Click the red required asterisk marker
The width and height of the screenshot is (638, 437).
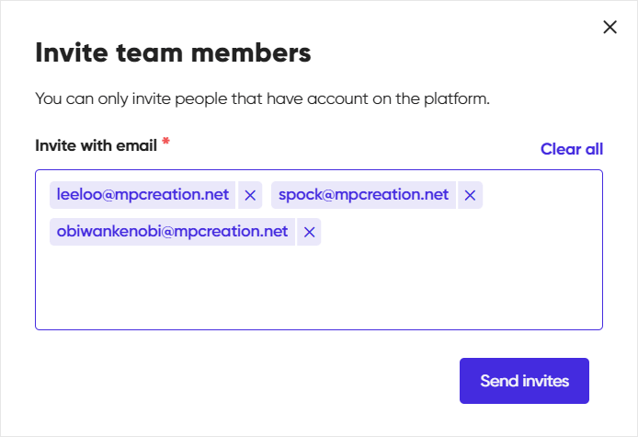[165, 143]
